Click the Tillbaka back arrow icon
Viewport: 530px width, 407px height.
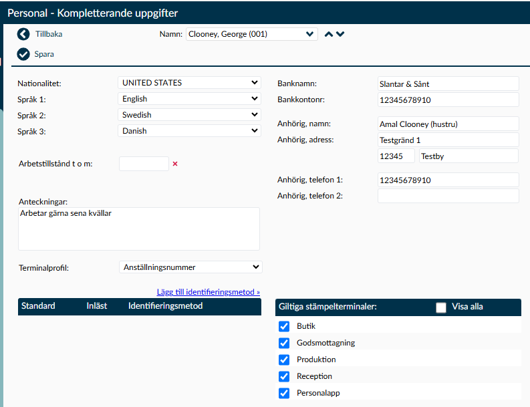pyautogui.click(x=24, y=34)
